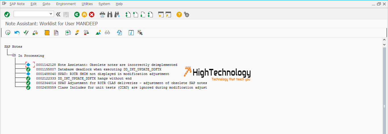This screenshot has width=388, height=134.
Task: Click the yellow Exit button
Action: (x=84, y=14)
